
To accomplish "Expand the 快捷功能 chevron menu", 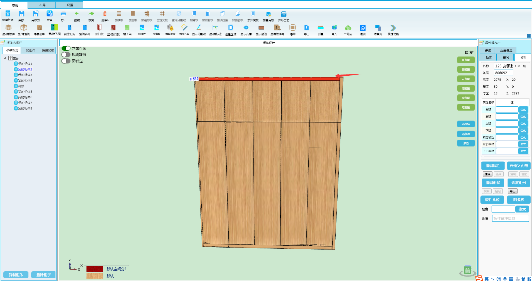I will 393,28.
